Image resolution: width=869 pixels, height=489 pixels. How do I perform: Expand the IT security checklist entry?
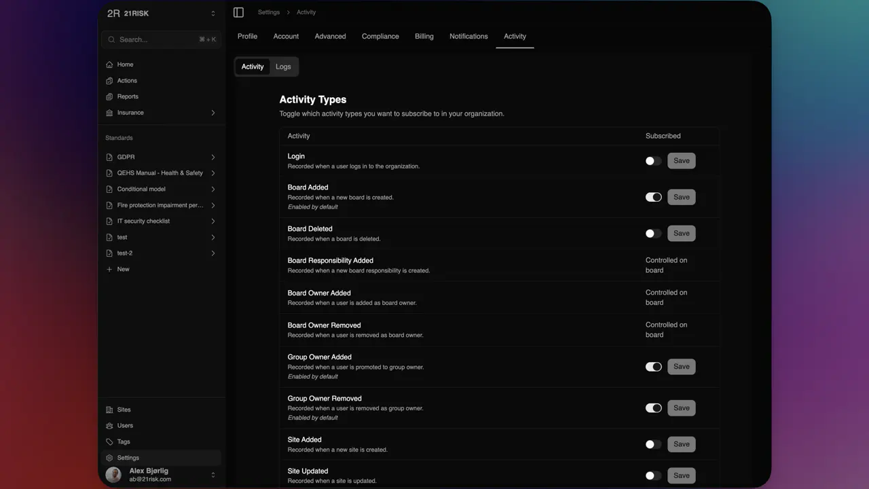click(212, 221)
